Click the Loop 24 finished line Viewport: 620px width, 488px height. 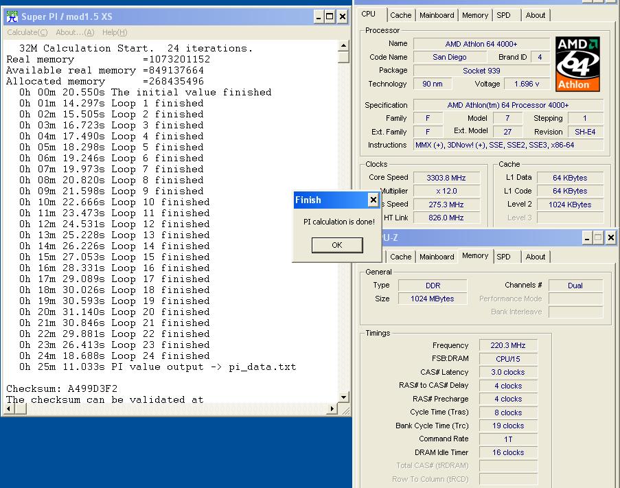(x=114, y=356)
